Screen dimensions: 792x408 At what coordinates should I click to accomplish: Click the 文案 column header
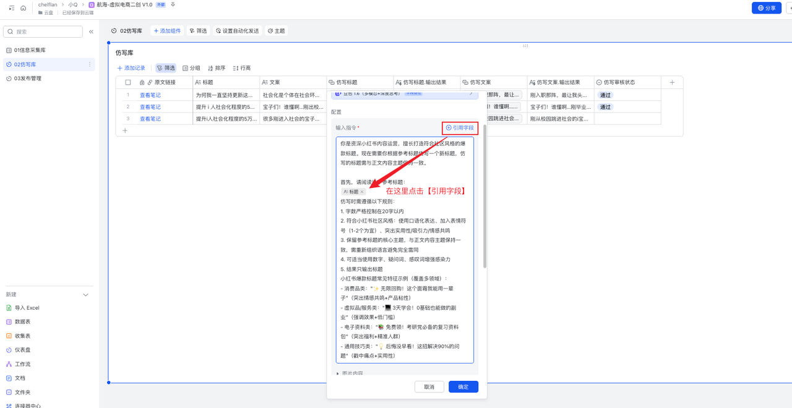tap(293, 82)
